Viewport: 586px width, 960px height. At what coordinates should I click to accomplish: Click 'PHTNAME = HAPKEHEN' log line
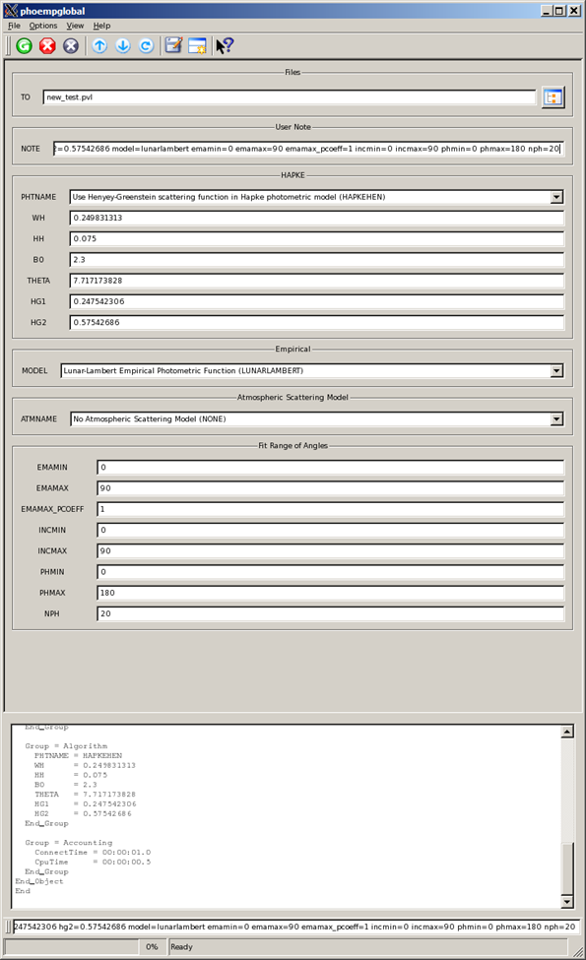pyautogui.click(x=78, y=755)
